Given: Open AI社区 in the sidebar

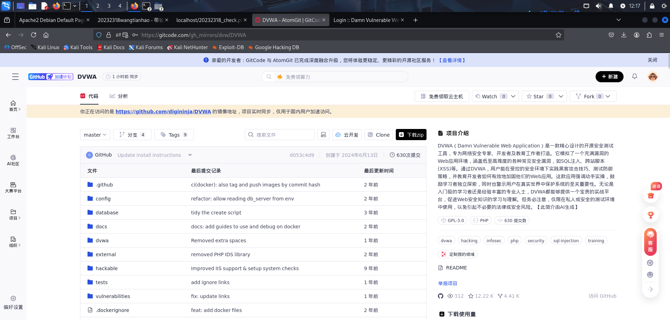Looking at the screenshot, I should (13, 160).
